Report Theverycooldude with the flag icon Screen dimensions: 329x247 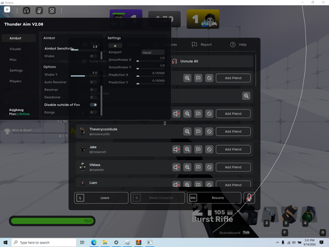point(198,132)
